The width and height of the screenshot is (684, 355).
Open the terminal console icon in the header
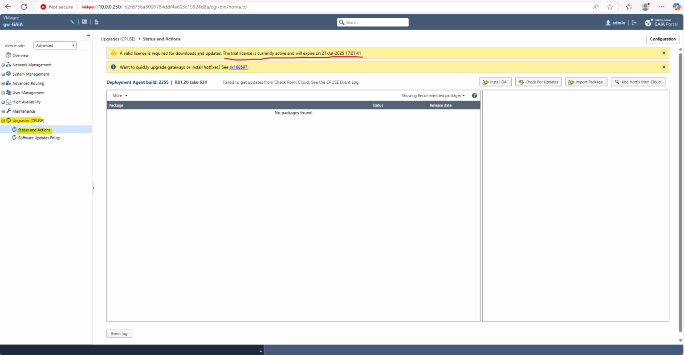click(84, 21)
